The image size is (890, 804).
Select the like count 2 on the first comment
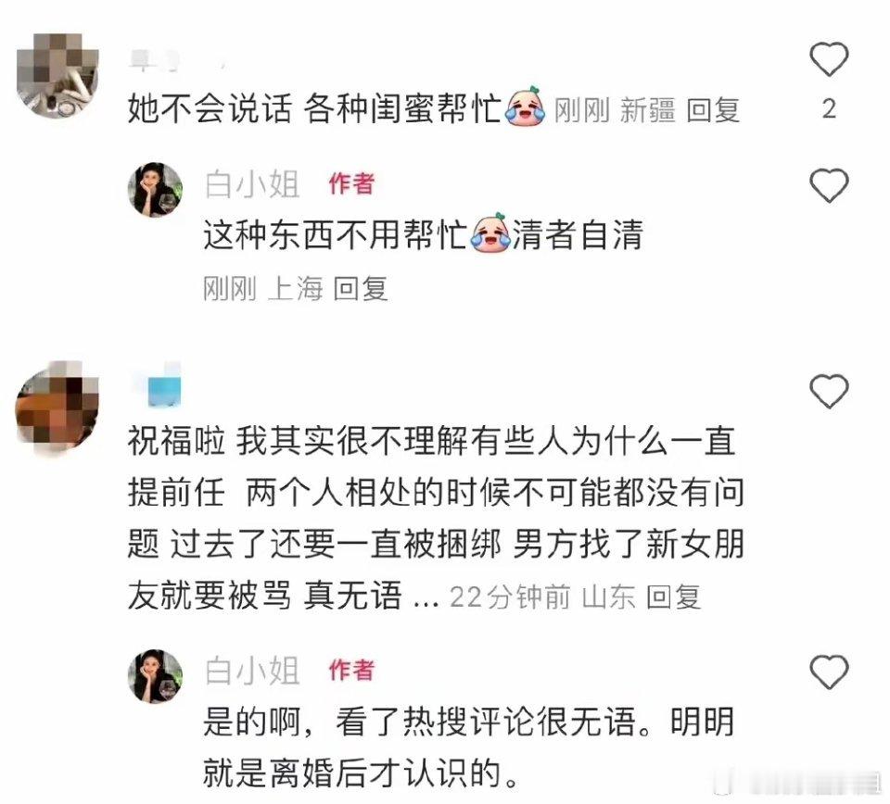[829, 109]
